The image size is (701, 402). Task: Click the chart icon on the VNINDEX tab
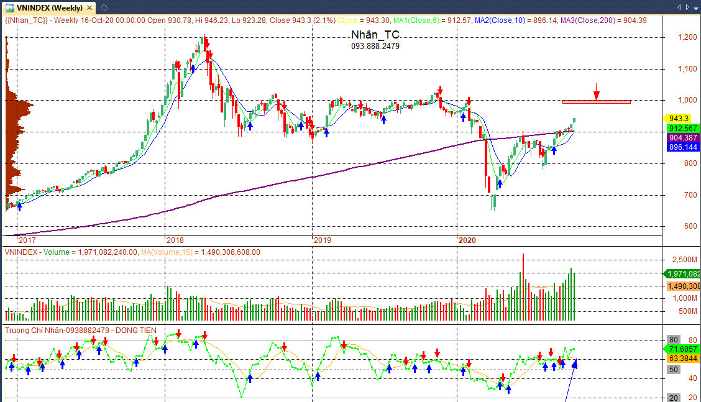pyautogui.click(x=9, y=7)
